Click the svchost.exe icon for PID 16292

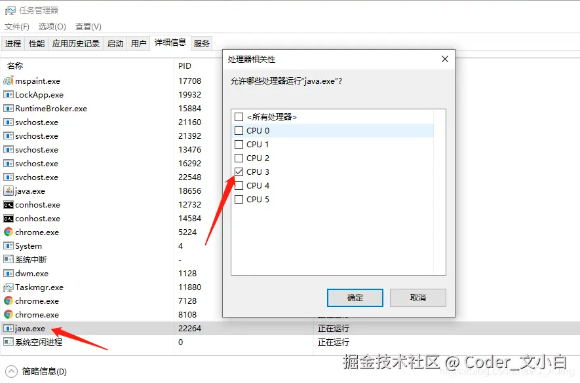click(9, 164)
